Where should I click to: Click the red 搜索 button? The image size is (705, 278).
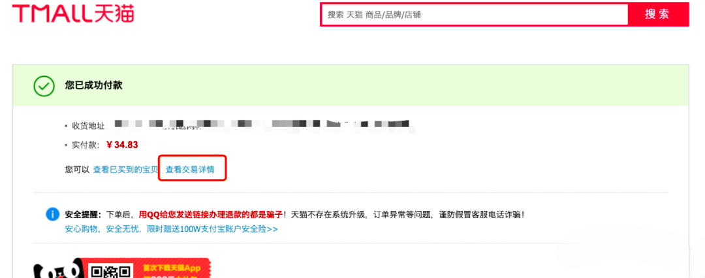(658, 14)
